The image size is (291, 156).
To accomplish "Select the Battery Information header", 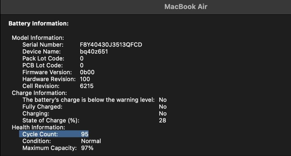I will (x=39, y=23).
